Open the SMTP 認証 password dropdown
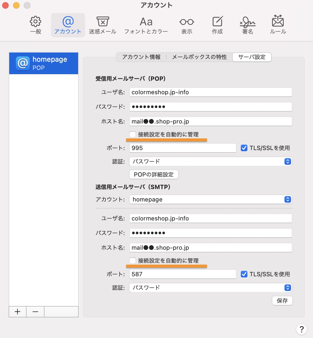313x338 pixels. point(210,288)
